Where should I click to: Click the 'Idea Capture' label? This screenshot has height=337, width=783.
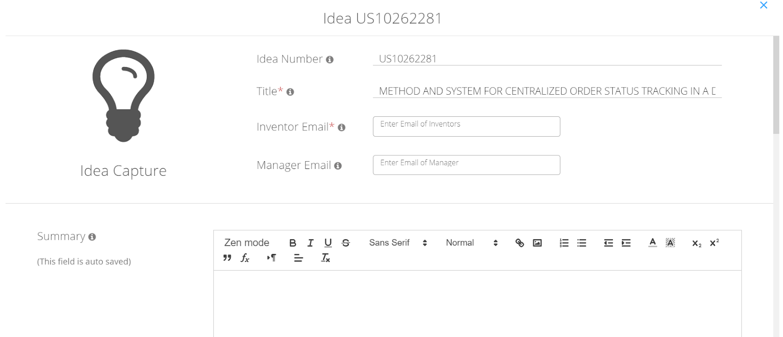coord(123,171)
